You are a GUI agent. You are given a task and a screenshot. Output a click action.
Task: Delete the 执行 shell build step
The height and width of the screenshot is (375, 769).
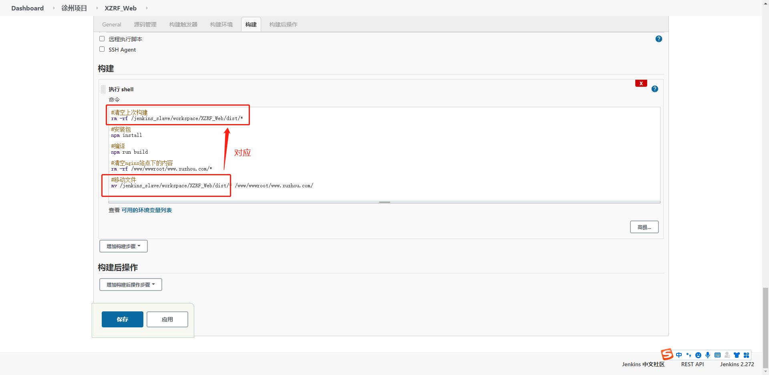(641, 83)
